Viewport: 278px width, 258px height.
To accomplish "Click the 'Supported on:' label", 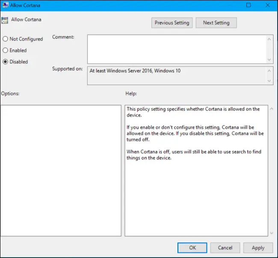I will 68,69.
